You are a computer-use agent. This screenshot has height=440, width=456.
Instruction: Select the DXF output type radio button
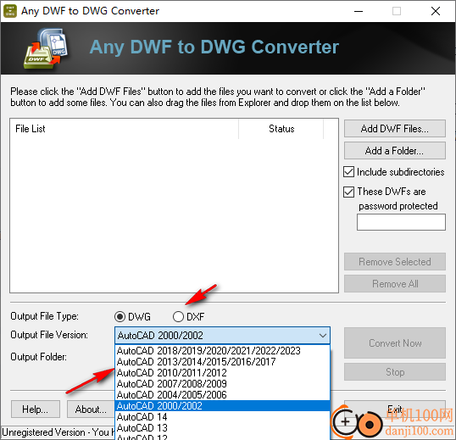pyautogui.click(x=178, y=317)
